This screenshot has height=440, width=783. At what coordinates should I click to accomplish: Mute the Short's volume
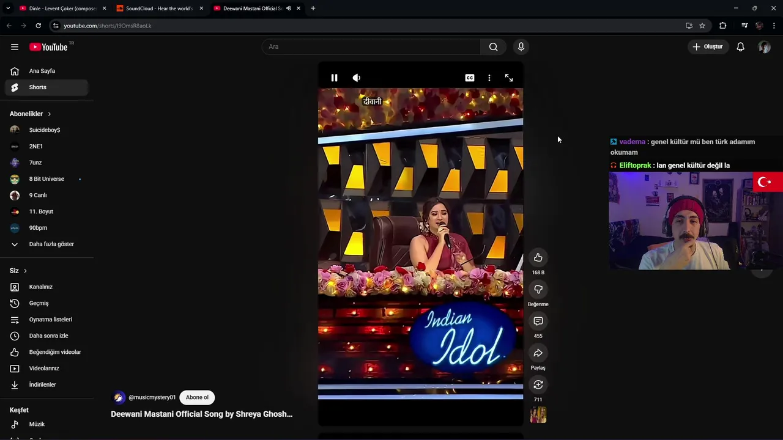pyautogui.click(x=357, y=78)
